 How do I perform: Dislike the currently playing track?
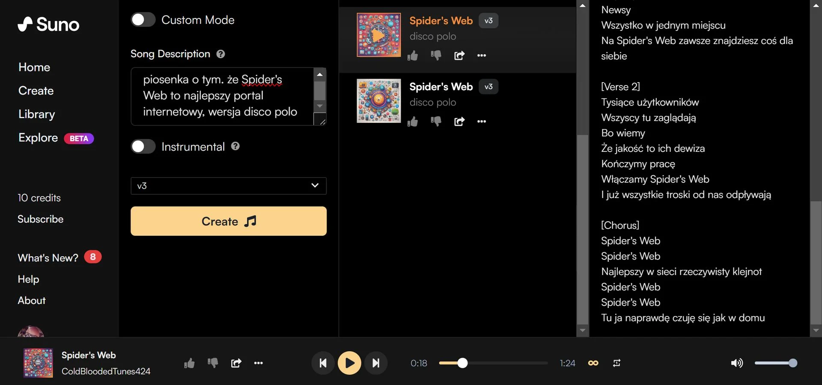click(x=213, y=363)
